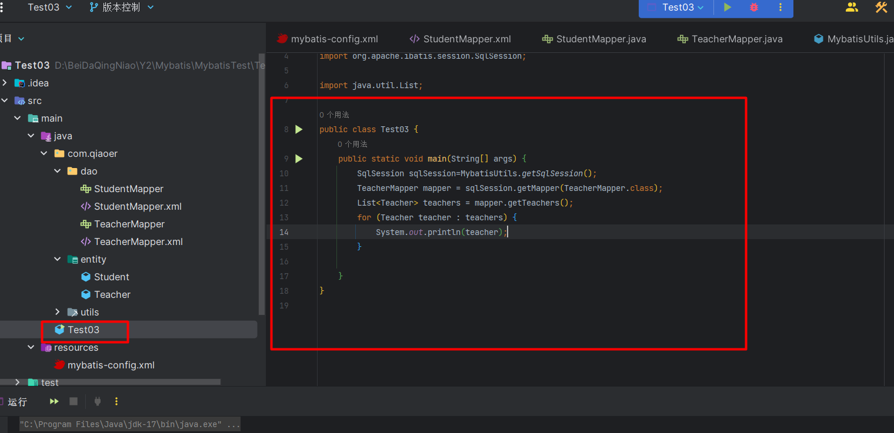Start debugging with the red bug icon

(x=754, y=8)
